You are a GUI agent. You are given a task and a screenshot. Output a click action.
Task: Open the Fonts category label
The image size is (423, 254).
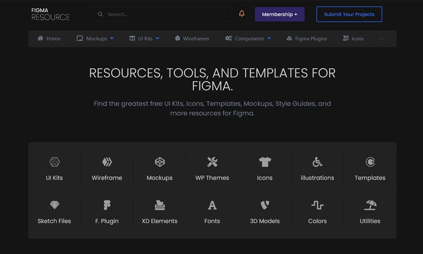tap(212, 221)
